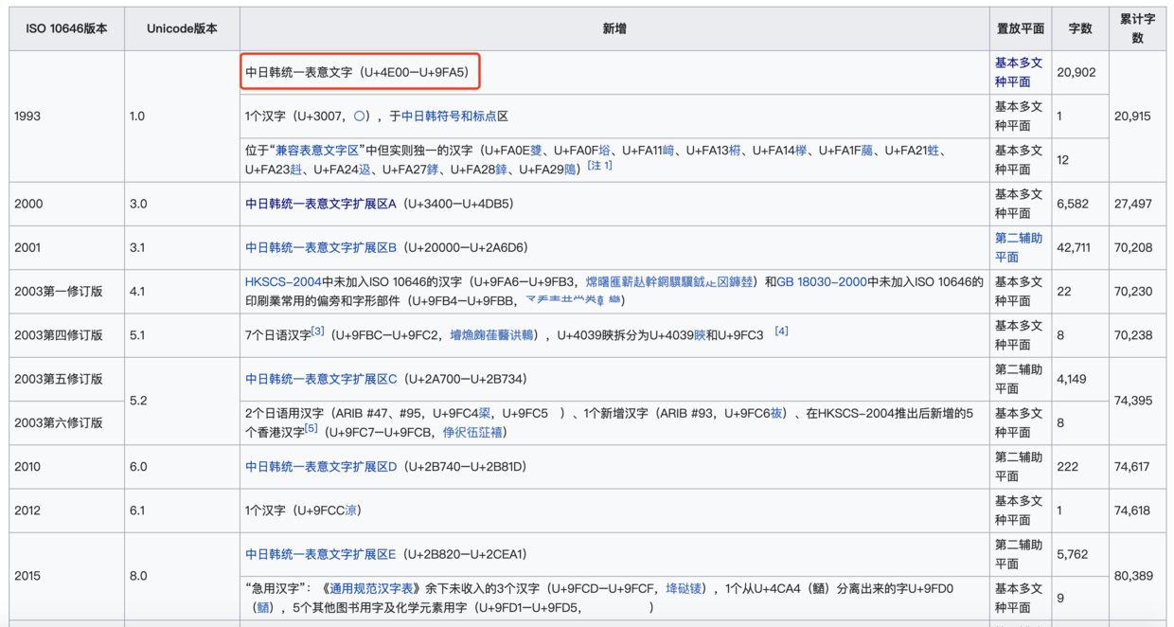Click the Unicode version 6.1 cell
This screenshot has height=627, width=1174.
click(x=182, y=511)
